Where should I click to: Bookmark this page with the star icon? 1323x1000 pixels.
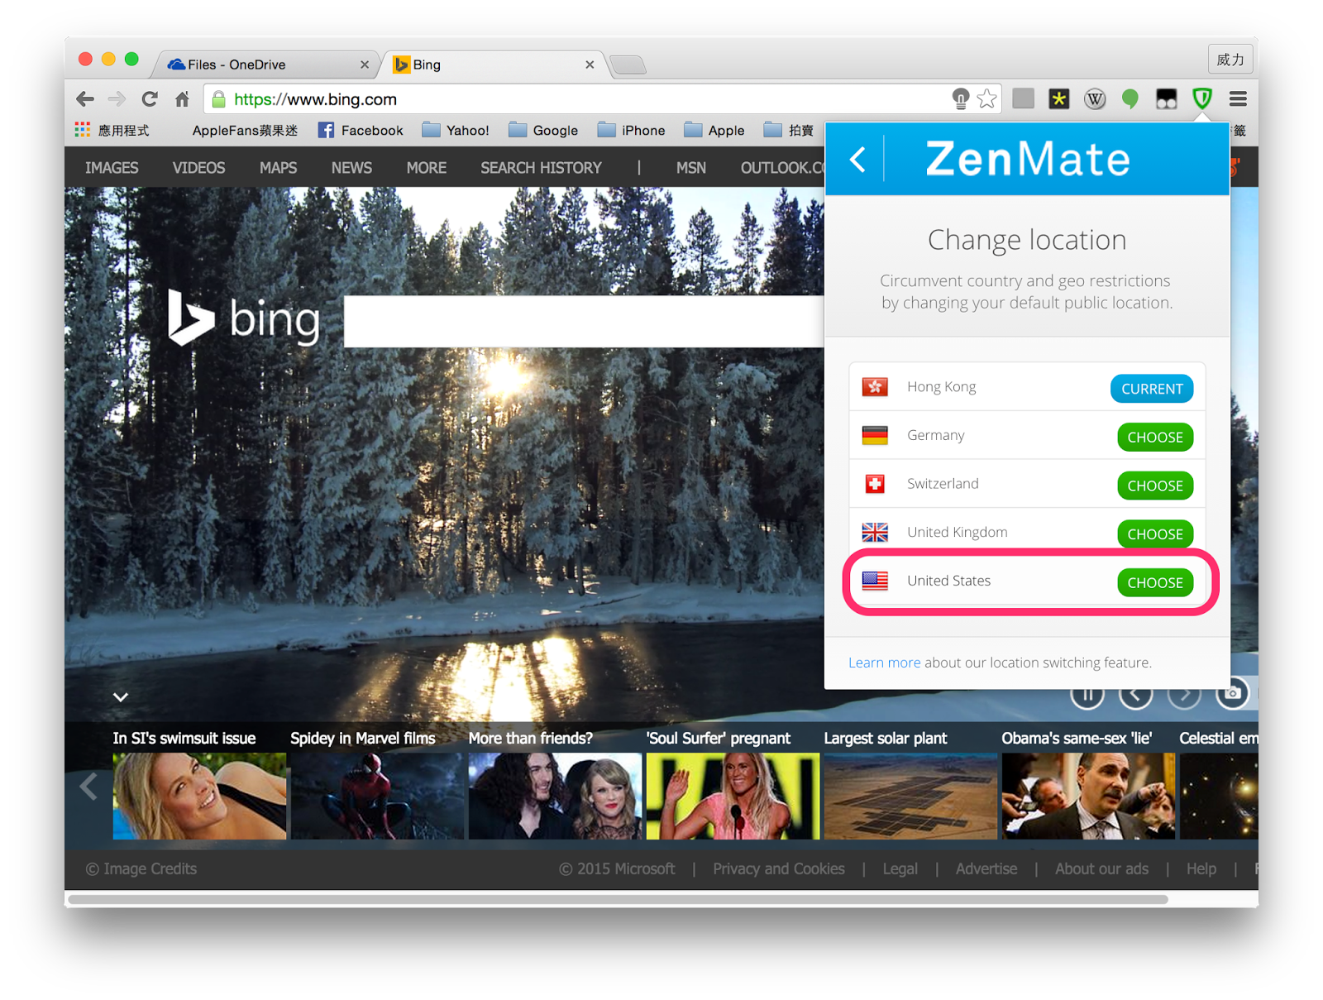(x=986, y=99)
